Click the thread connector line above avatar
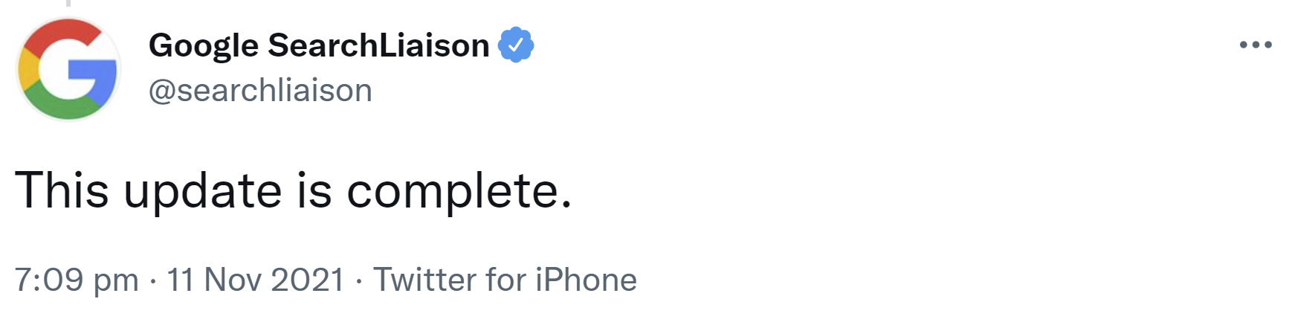 [68, 3]
